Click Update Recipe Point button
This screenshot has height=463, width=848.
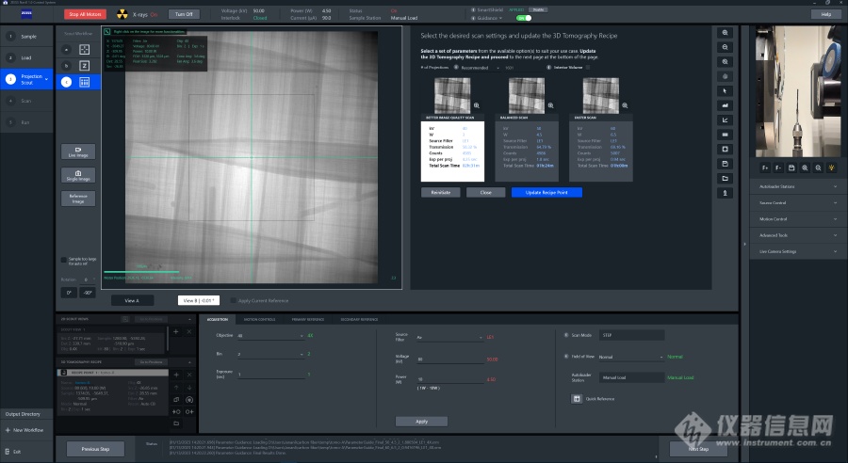546,192
